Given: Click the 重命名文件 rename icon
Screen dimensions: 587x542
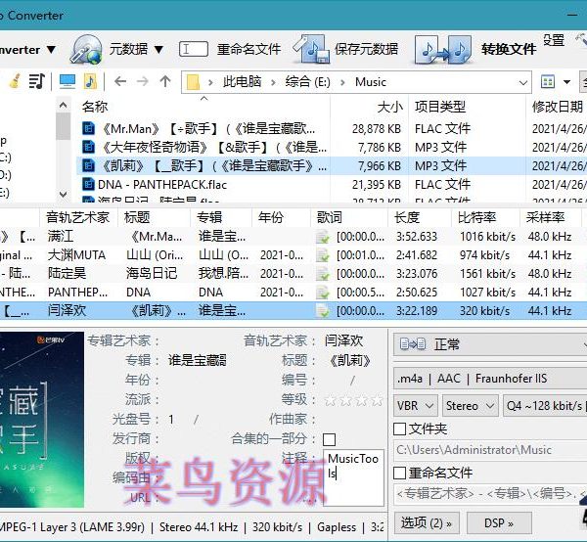Looking at the screenshot, I should tap(194, 49).
